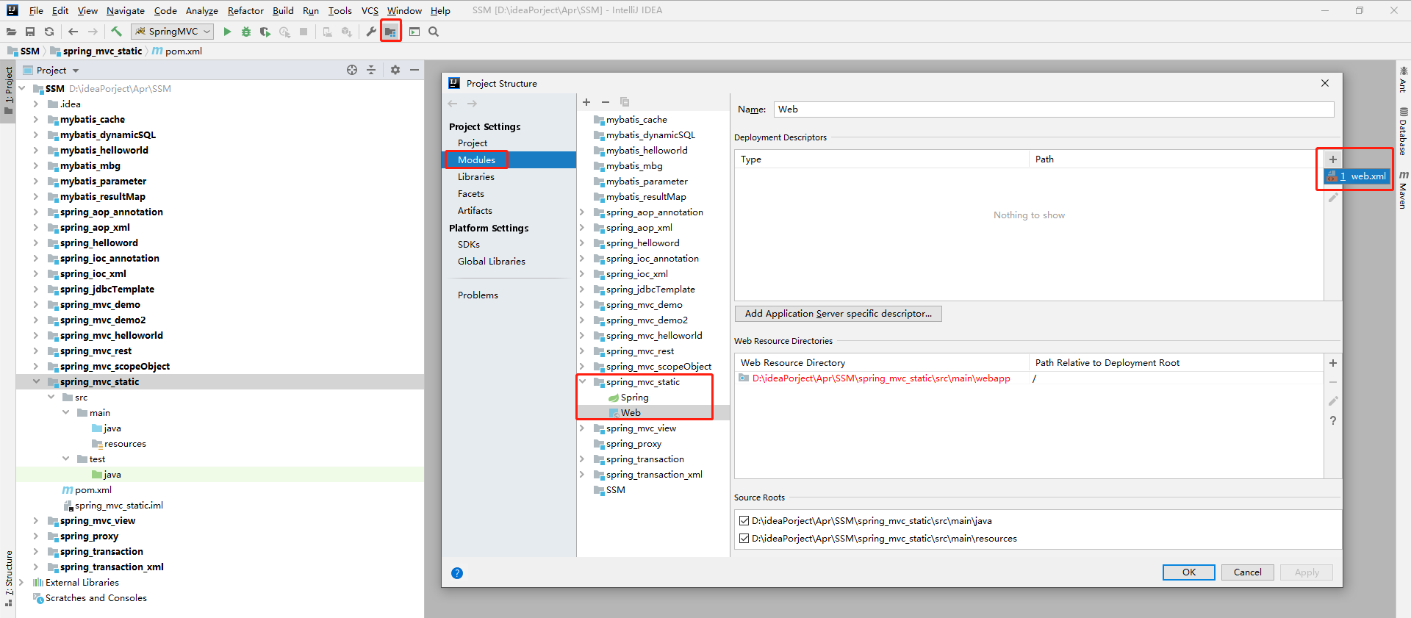Viewport: 1411px width, 618px height.
Task: Run SpringMVC with the green play icon
Action: [227, 32]
